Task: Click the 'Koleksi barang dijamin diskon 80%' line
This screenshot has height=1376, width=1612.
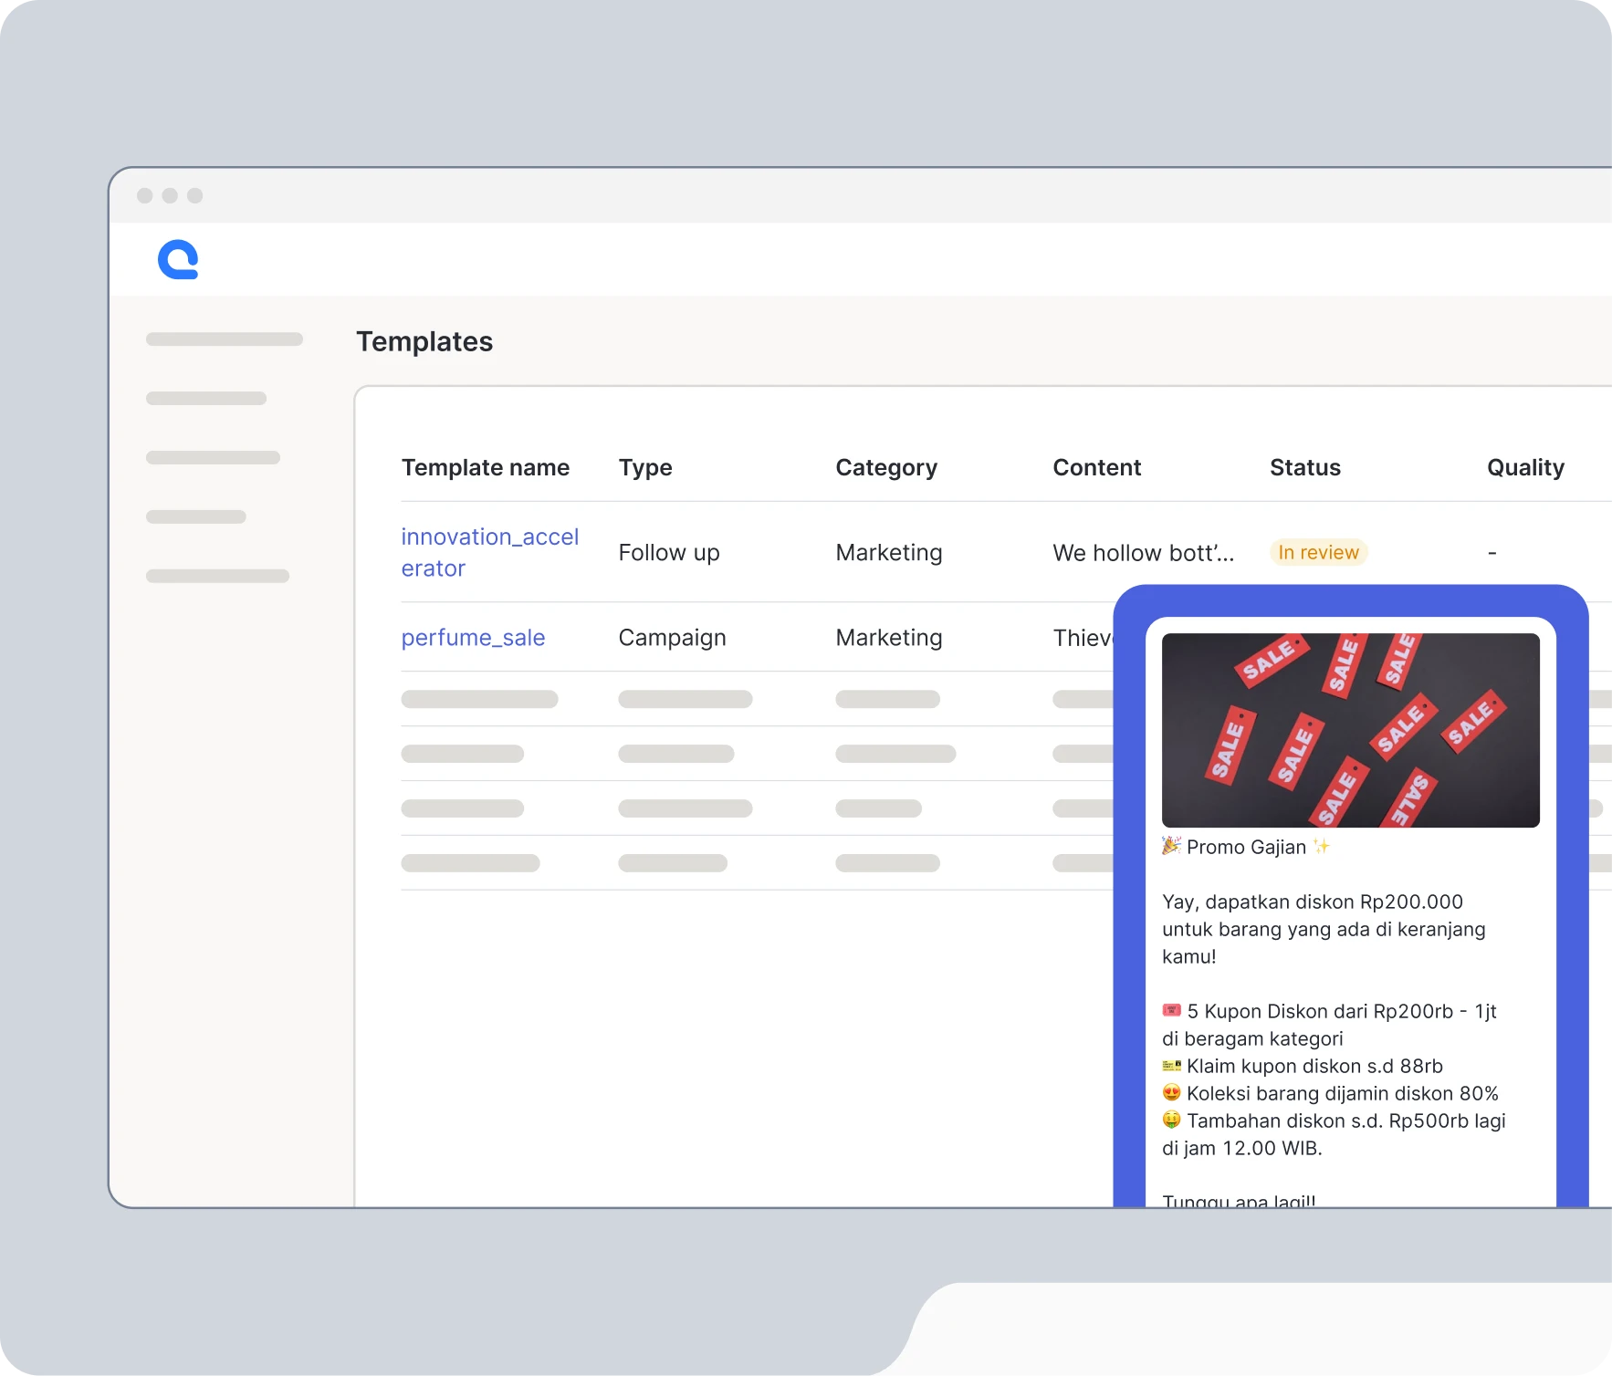Action: click(x=1330, y=1093)
